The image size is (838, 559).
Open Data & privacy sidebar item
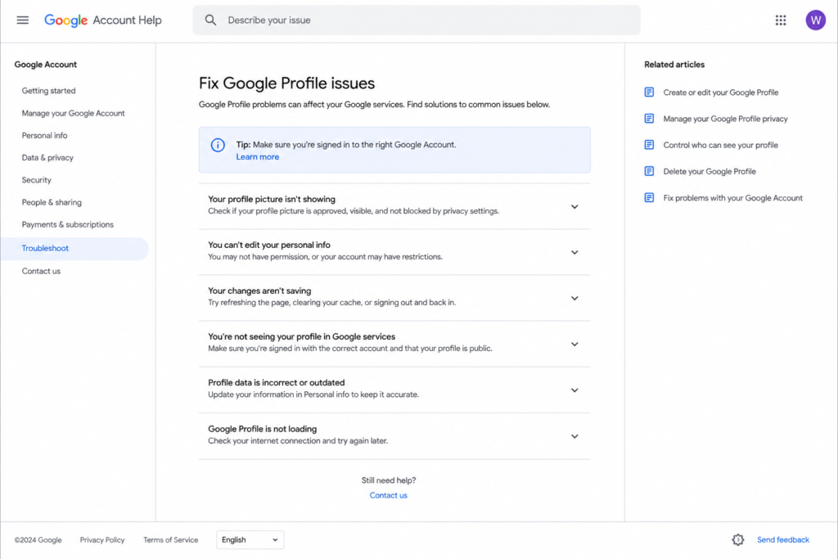coord(47,158)
